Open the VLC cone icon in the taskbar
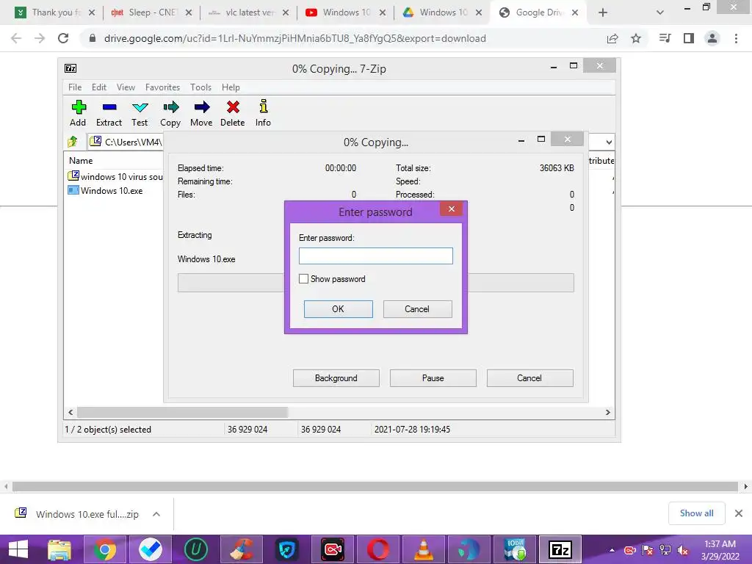752x564 pixels. click(424, 549)
